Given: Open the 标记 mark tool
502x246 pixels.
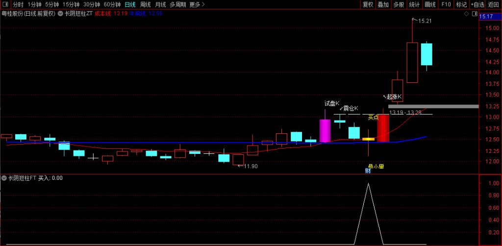Looking at the screenshot, I should pyautogui.click(x=461, y=4).
